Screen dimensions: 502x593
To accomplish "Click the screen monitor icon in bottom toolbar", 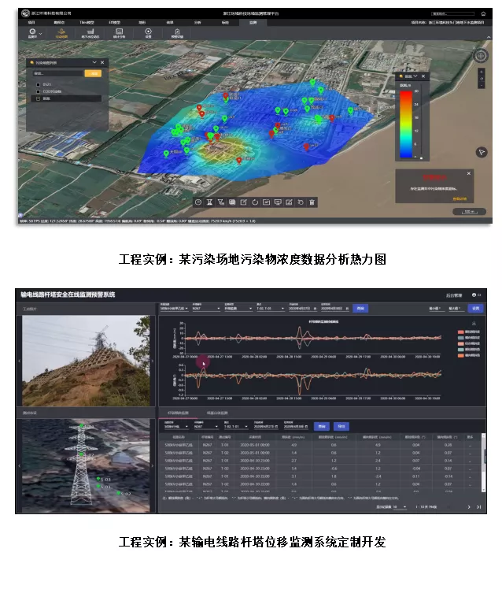I will click(278, 202).
